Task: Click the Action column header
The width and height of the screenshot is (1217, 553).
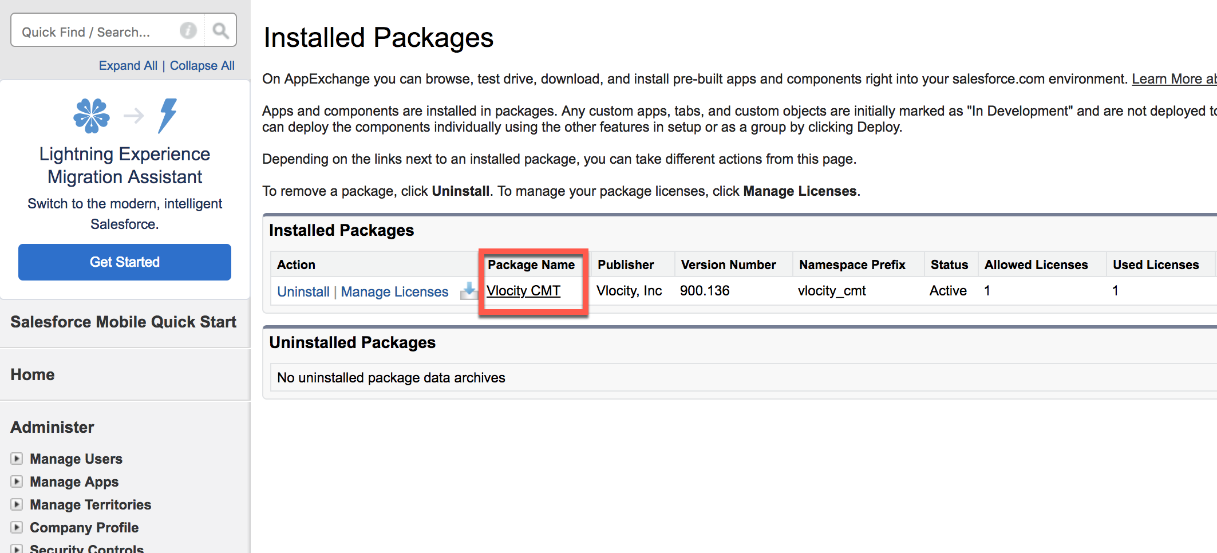Action: 296,264
